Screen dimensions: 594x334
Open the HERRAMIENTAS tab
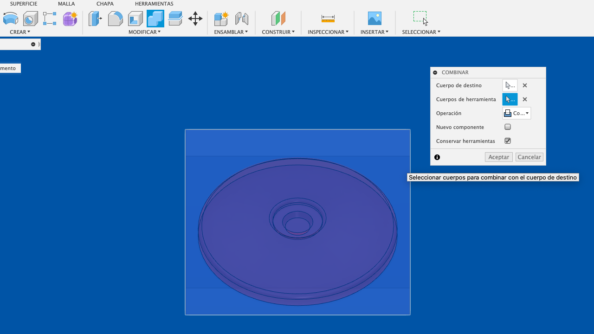(154, 4)
